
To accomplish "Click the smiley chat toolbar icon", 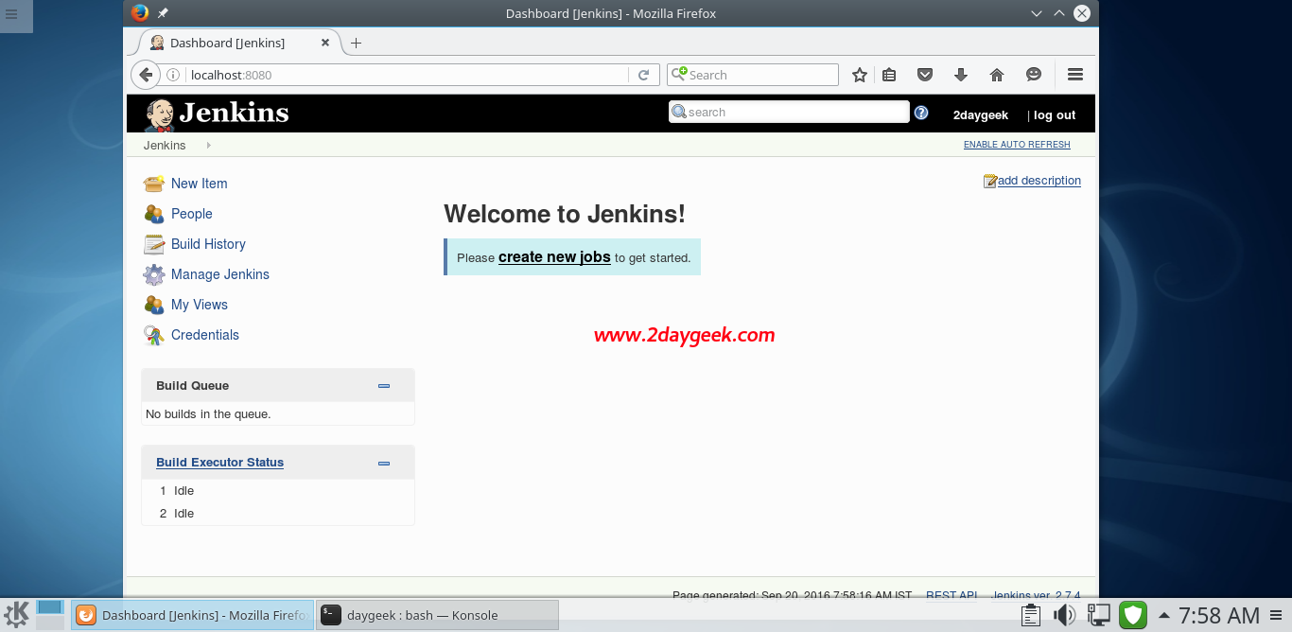I will tap(1034, 75).
